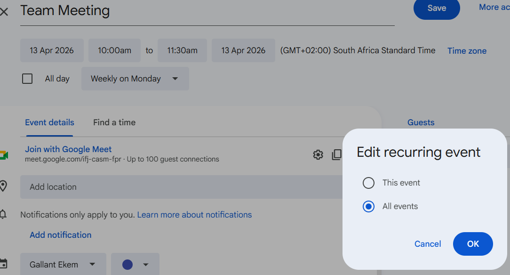Select the All events radio option

point(368,206)
